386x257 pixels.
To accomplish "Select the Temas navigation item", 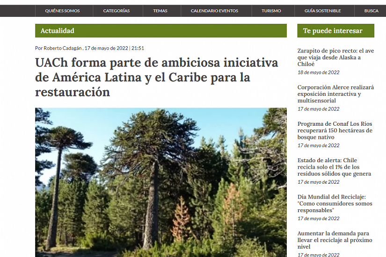I will (x=160, y=11).
